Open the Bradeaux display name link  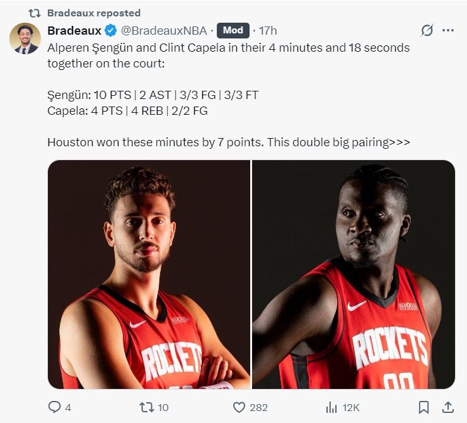tap(74, 31)
